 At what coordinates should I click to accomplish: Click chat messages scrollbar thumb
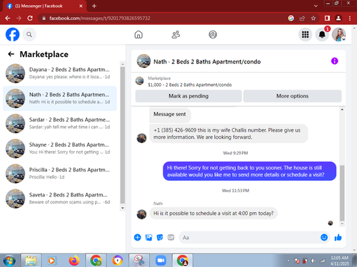(342, 193)
